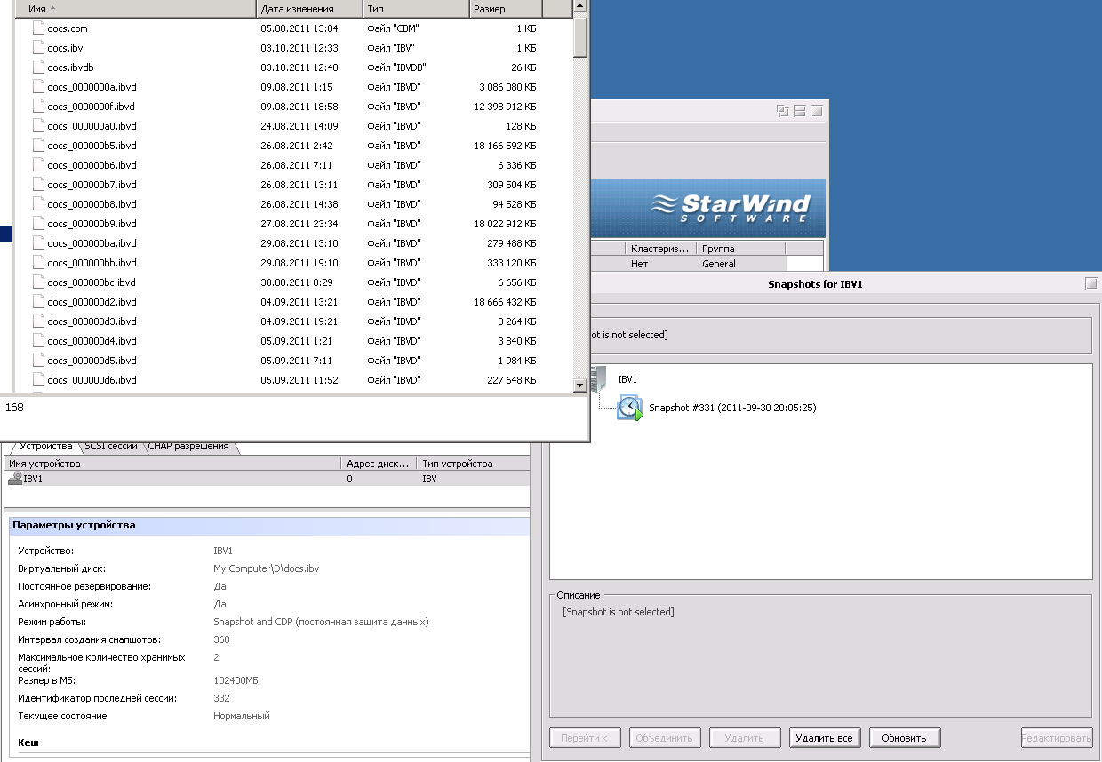The image size is (1102, 762).
Task: Select the docs_000000d2.ibvd file name
Action: (x=92, y=302)
